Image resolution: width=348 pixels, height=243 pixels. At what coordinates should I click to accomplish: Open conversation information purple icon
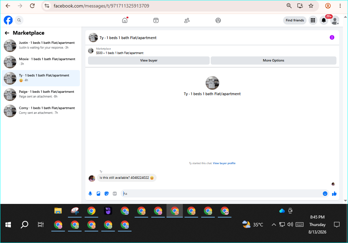point(332,37)
